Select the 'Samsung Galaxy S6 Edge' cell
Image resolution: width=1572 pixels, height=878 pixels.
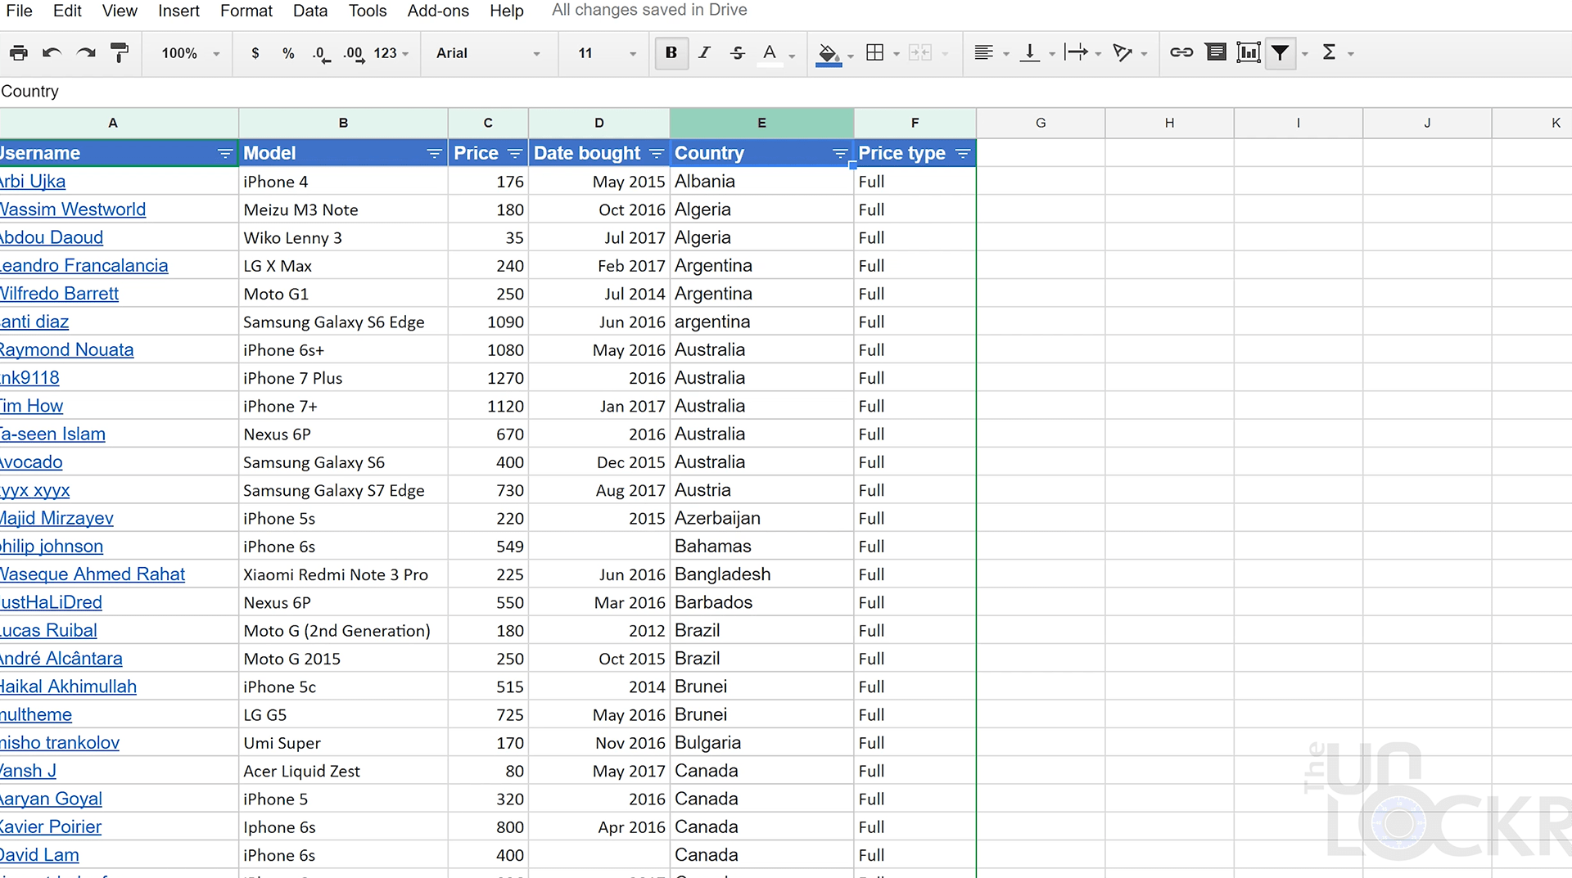pyautogui.click(x=343, y=322)
